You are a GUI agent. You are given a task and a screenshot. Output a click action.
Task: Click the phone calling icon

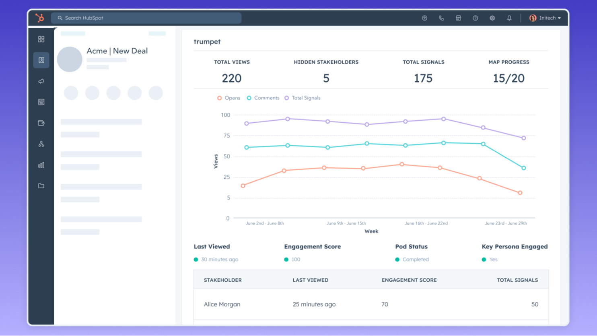(x=441, y=18)
